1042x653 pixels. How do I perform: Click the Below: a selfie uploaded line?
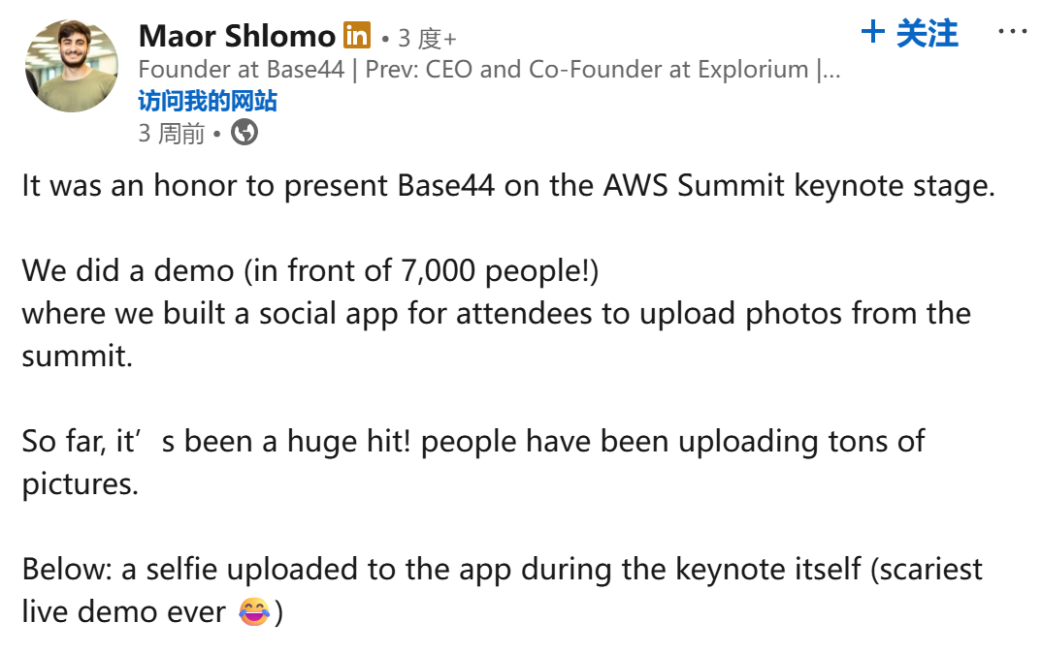click(x=502, y=569)
